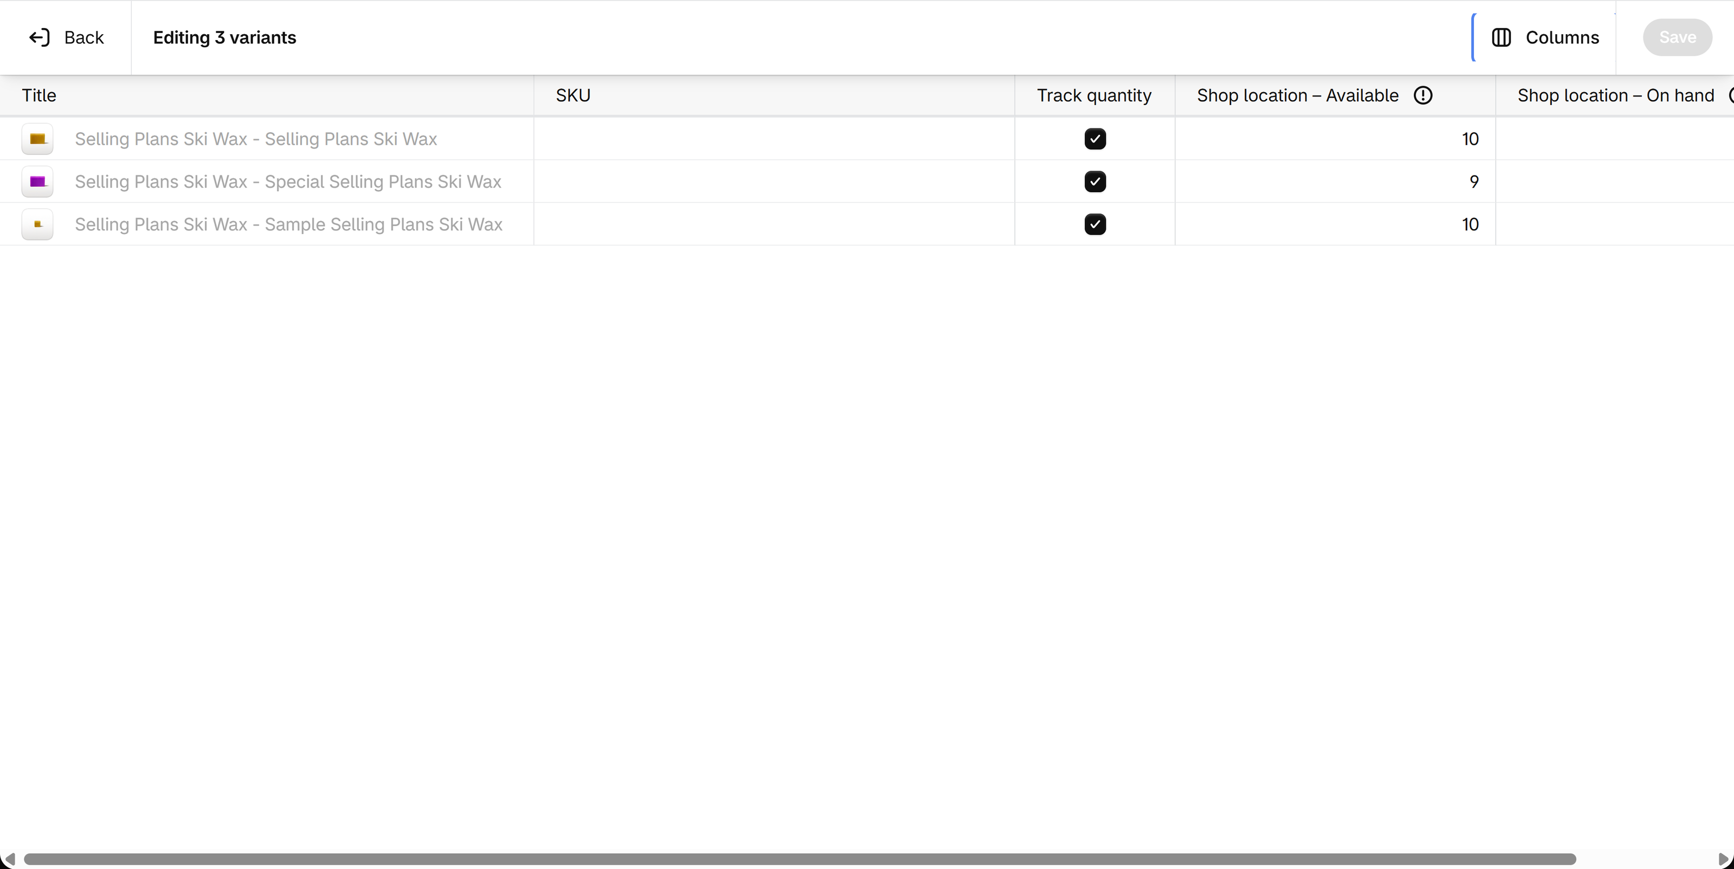
Task: Open the Columns picker
Action: [x=1545, y=38]
